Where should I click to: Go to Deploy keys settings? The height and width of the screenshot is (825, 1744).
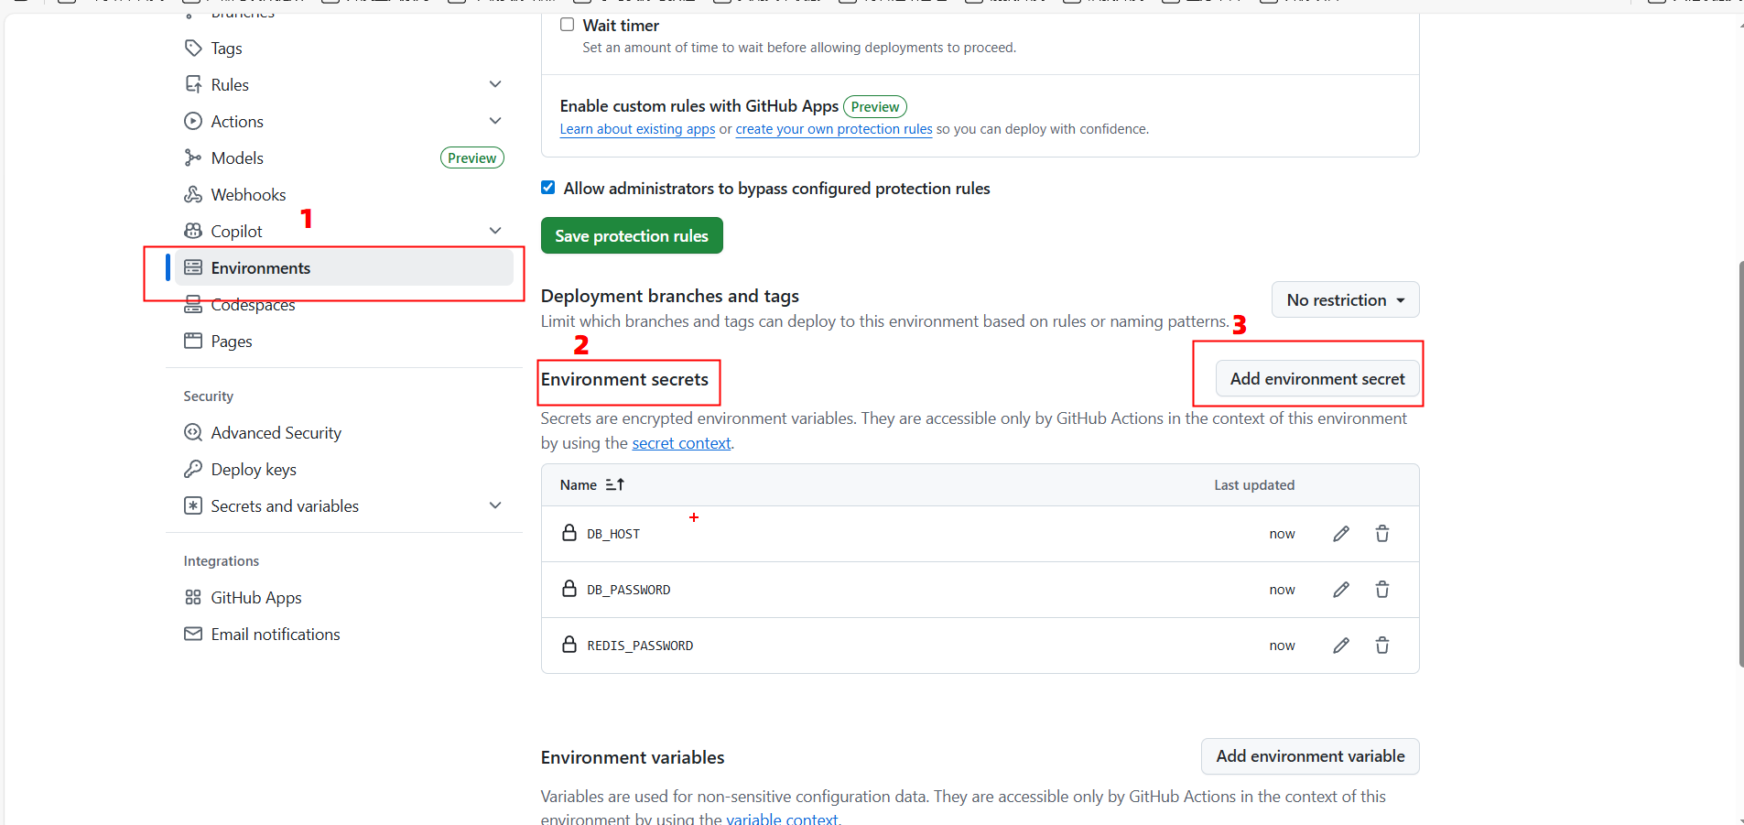click(x=253, y=470)
